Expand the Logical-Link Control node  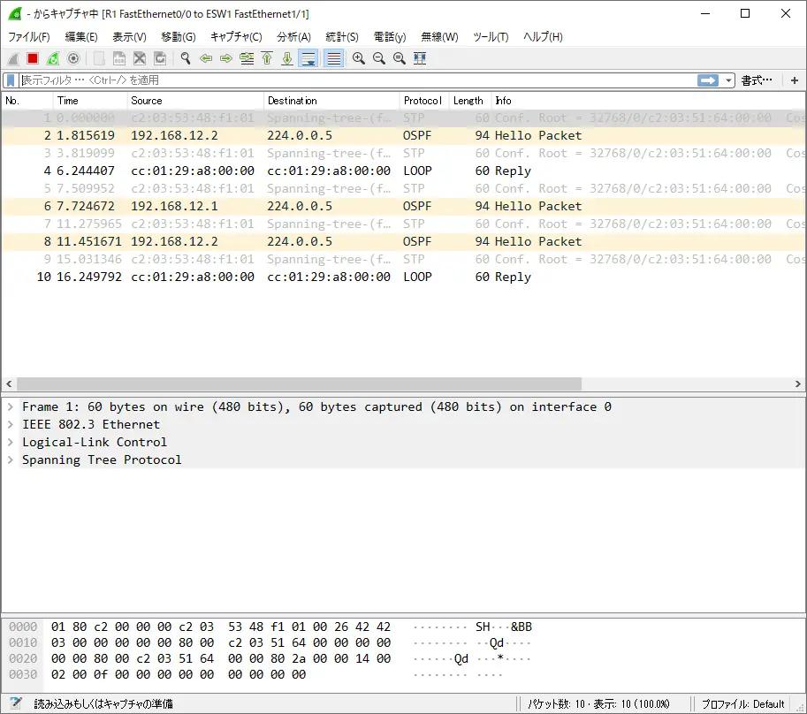coord(11,442)
